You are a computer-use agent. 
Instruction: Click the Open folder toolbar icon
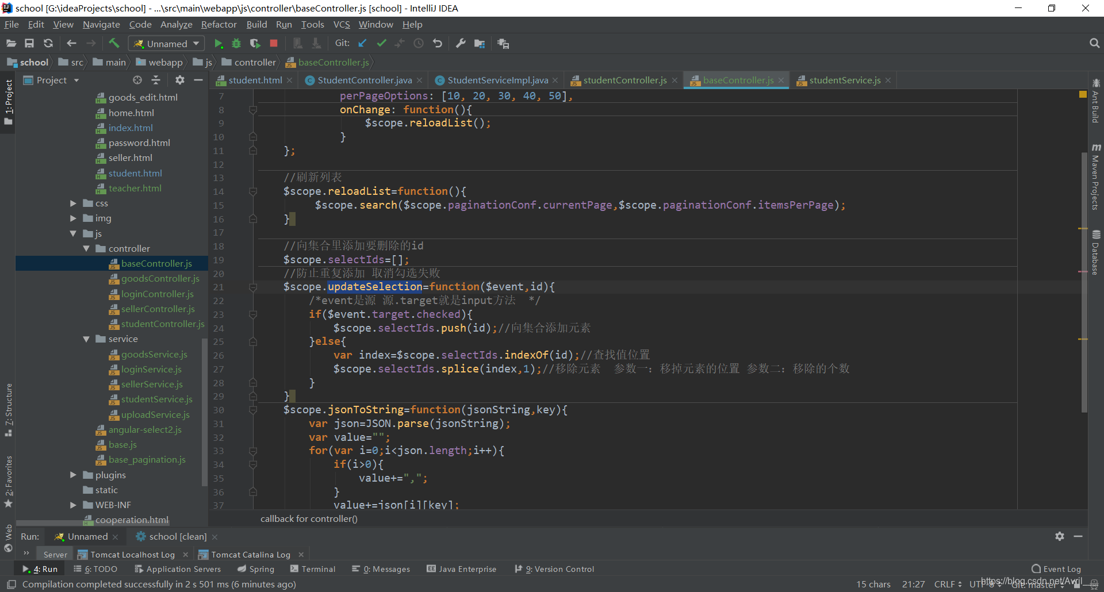point(11,43)
